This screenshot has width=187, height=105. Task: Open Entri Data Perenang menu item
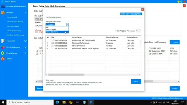click(x=14, y=31)
